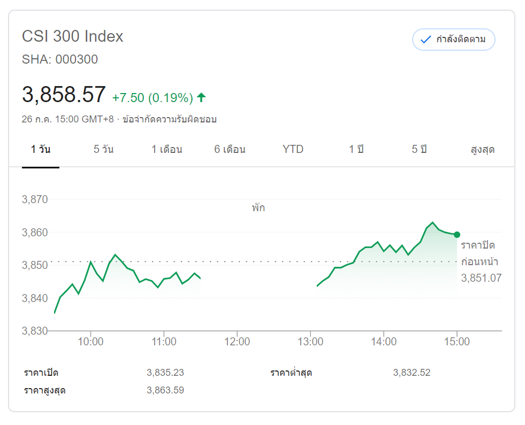Click the green up arrow icon
Image resolution: width=525 pixels, height=425 pixels.
pos(201,97)
